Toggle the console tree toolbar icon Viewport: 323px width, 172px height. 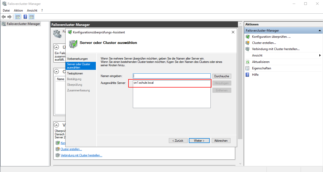[x=17, y=17]
